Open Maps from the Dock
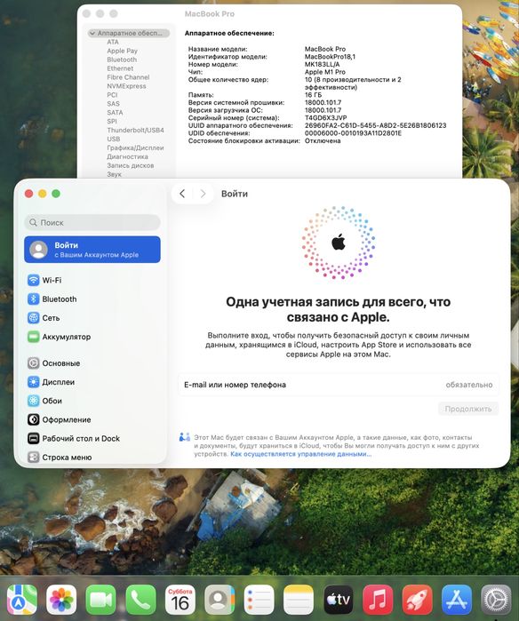This screenshot has height=621, width=519. click(22, 600)
